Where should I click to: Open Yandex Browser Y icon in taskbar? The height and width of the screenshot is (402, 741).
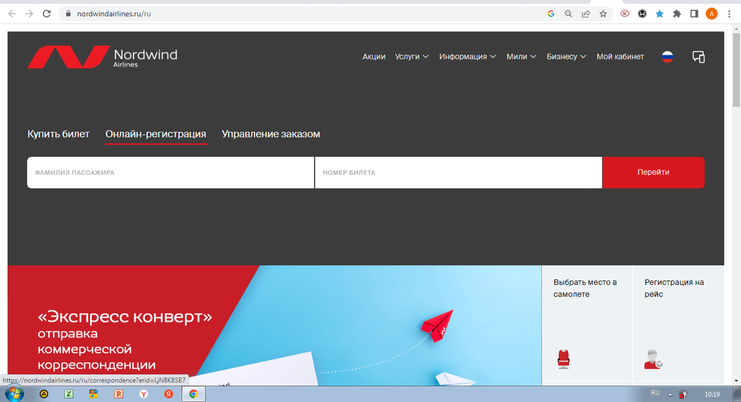point(143,394)
